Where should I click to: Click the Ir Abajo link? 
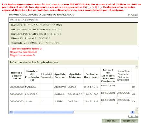[x=133, y=15]
